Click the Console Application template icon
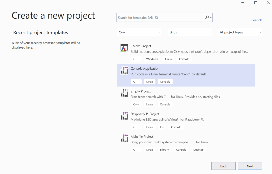Image resolution: width=272 pixels, height=174 pixels. click(124, 70)
